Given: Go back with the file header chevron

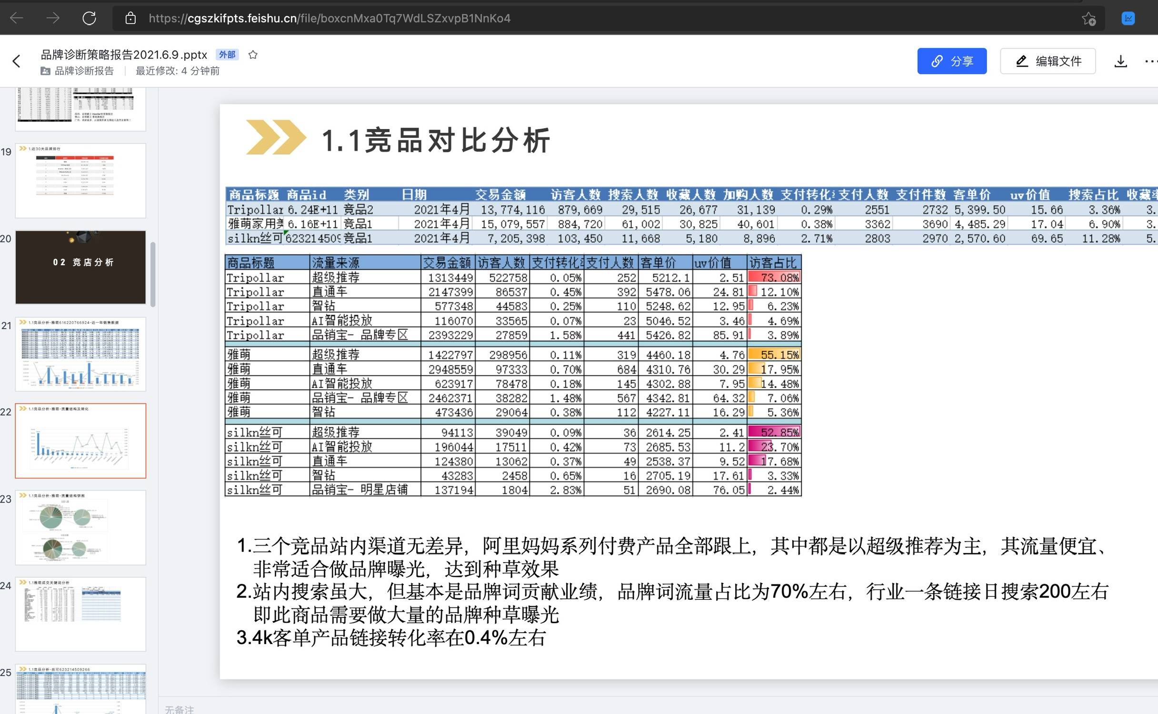Looking at the screenshot, I should tap(17, 61).
